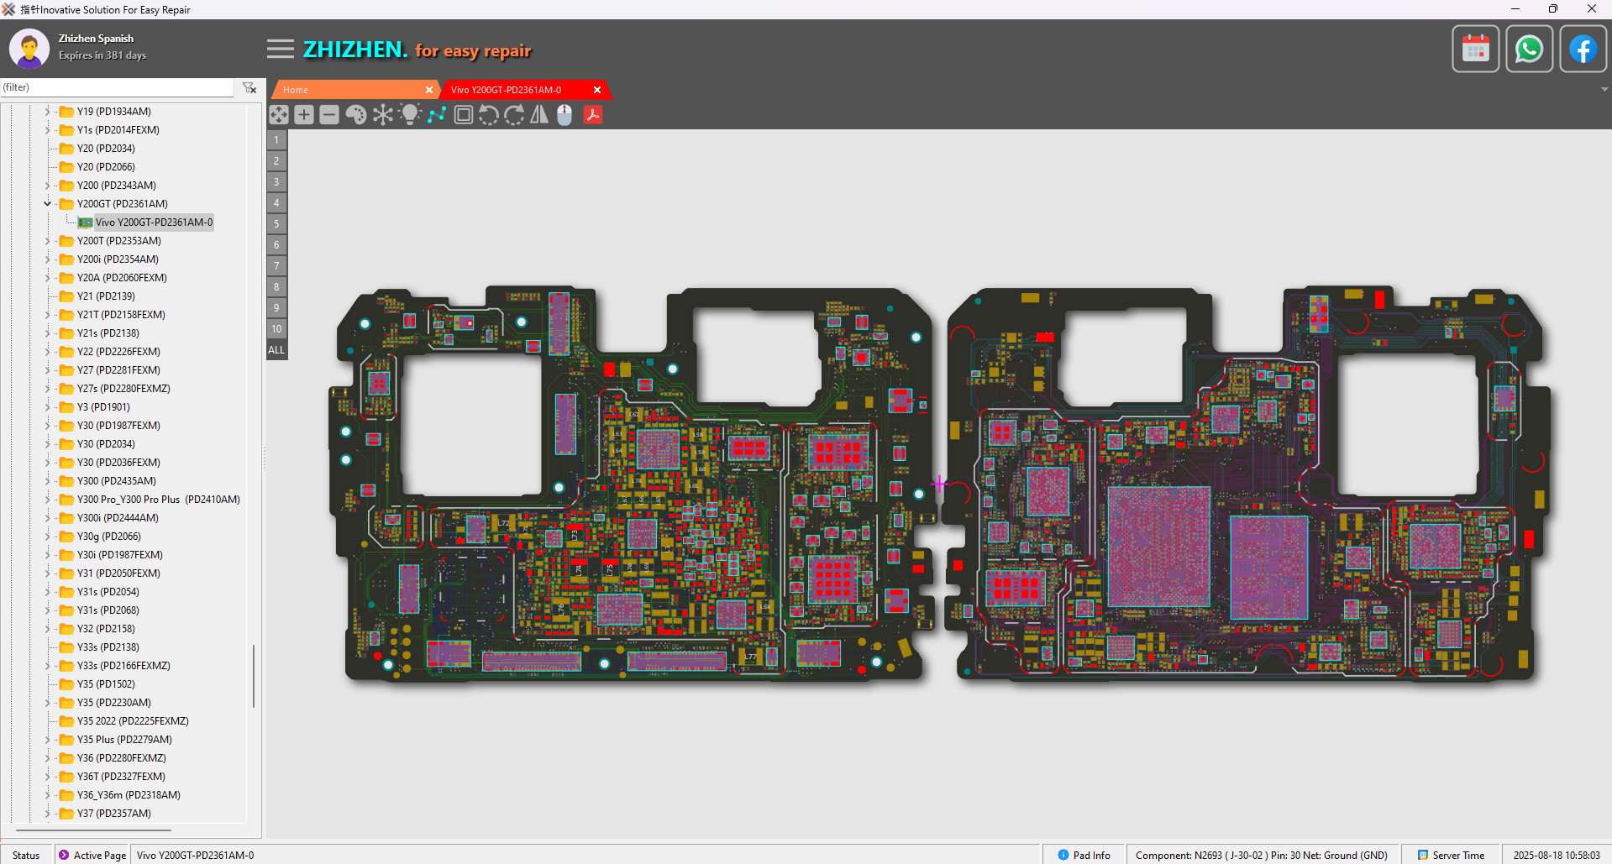Show layer 6 only
Screen dimensions: 1612x864
pos(276,245)
